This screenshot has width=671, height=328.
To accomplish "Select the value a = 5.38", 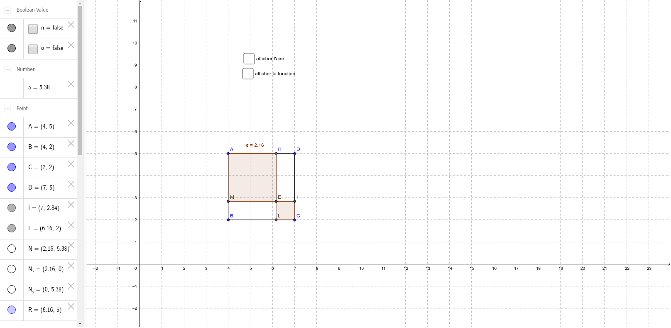I will [x=39, y=88].
